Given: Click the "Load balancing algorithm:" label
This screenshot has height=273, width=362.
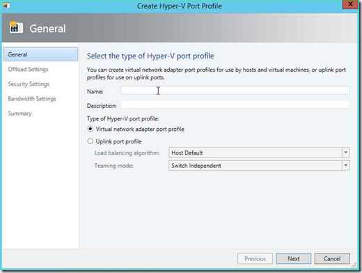Looking at the screenshot, I should point(127,153).
